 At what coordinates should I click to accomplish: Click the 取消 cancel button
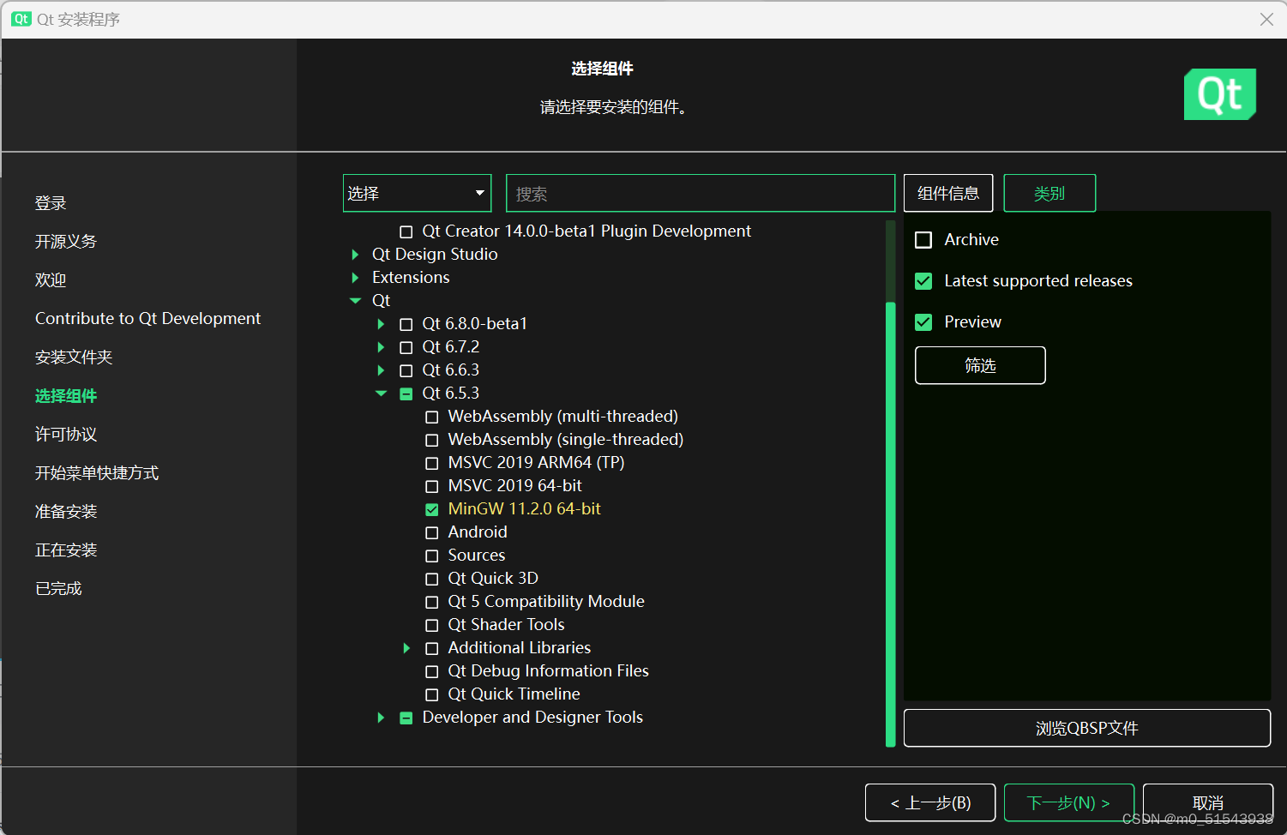[1208, 802]
